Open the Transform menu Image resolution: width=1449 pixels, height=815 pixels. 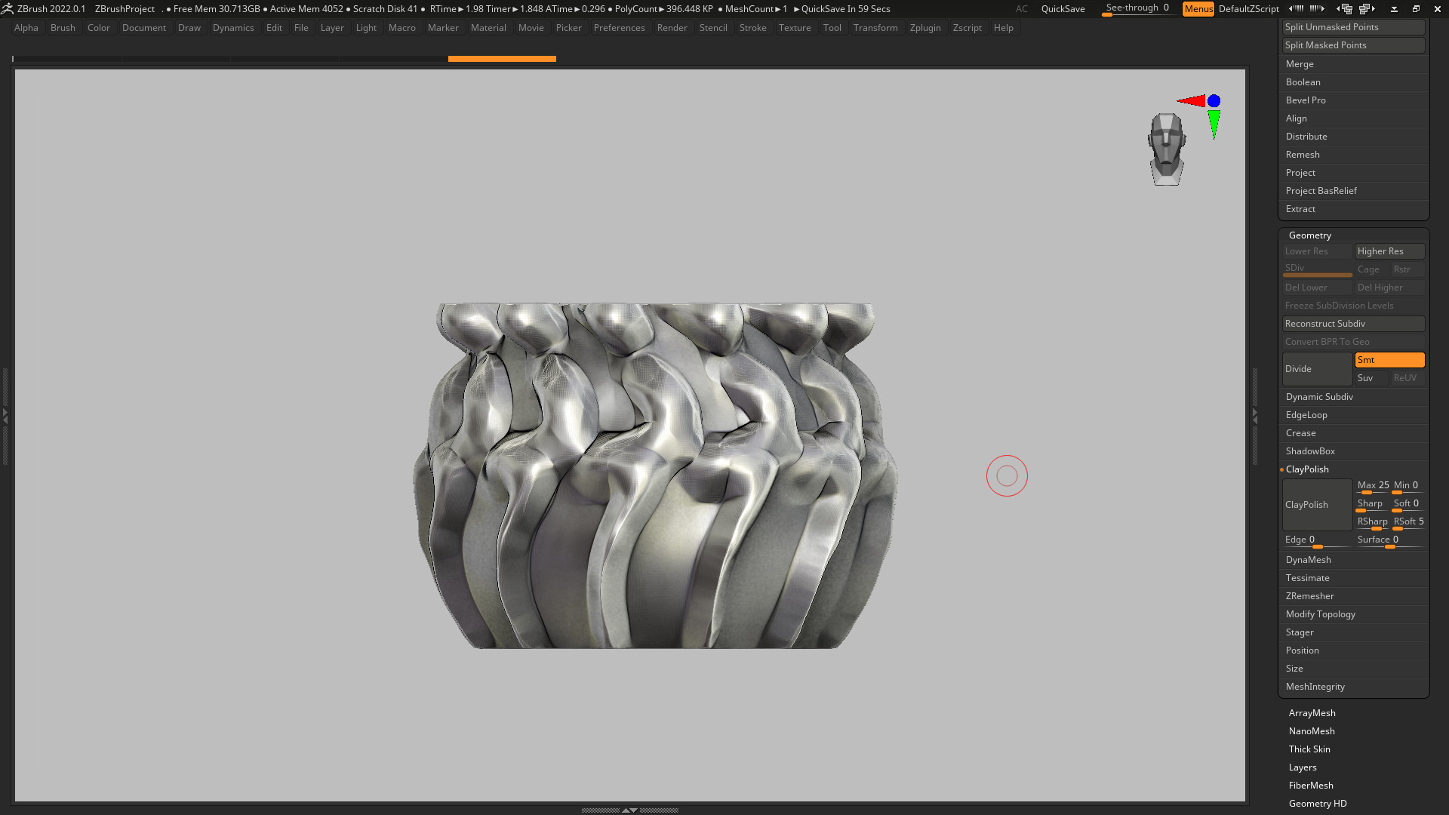click(x=875, y=28)
